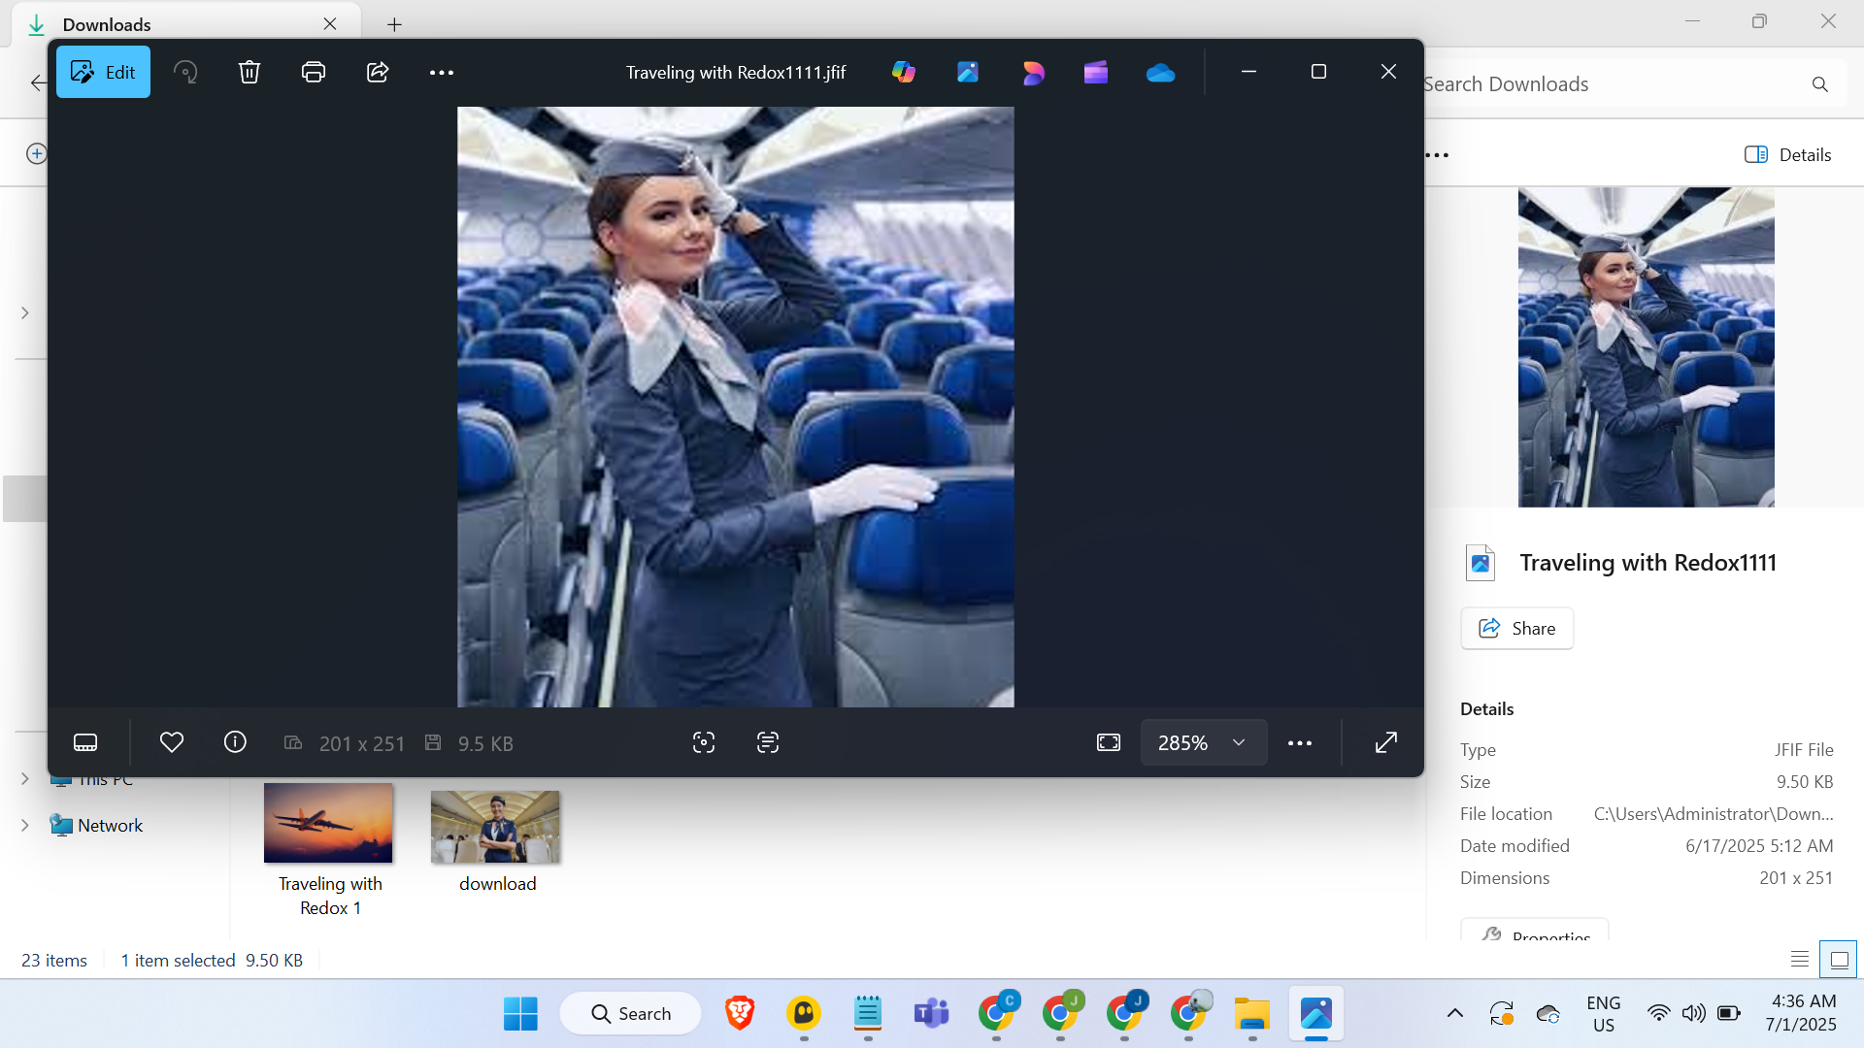The image size is (1864, 1048).
Task: Delete the photo using the trash icon
Action: tap(250, 72)
